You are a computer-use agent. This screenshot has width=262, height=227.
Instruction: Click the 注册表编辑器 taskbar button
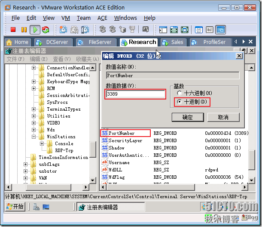pyautogui.click(x=111, y=207)
